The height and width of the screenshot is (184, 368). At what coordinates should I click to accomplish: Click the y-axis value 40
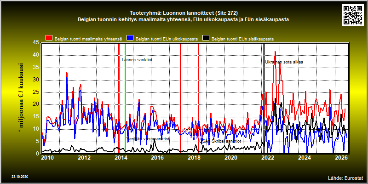pyautogui.click(x=36, y=55)
